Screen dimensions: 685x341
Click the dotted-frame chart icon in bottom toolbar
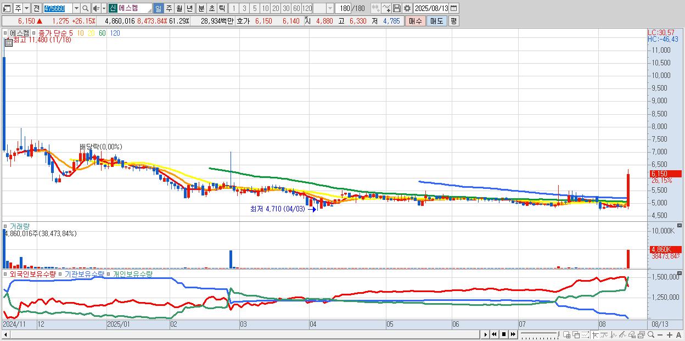585,334
